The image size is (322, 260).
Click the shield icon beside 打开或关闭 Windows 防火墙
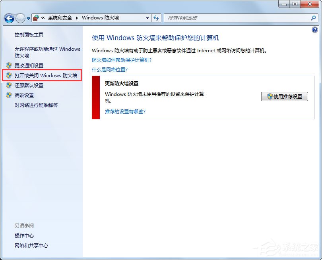coord(10,75)
